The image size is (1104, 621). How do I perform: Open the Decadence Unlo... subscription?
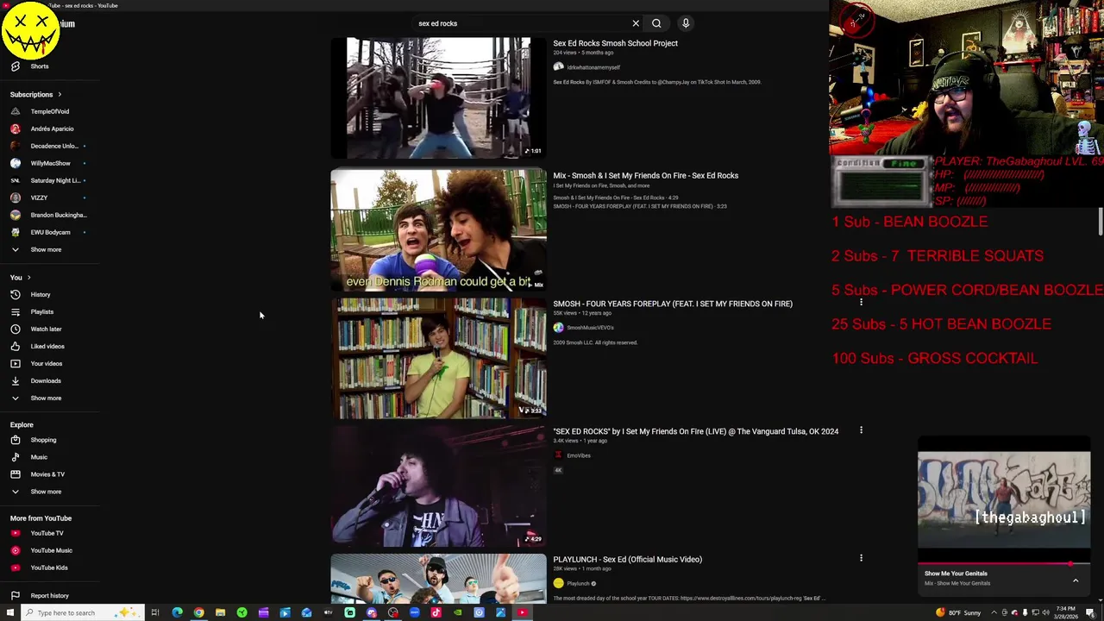click(53, 146)
